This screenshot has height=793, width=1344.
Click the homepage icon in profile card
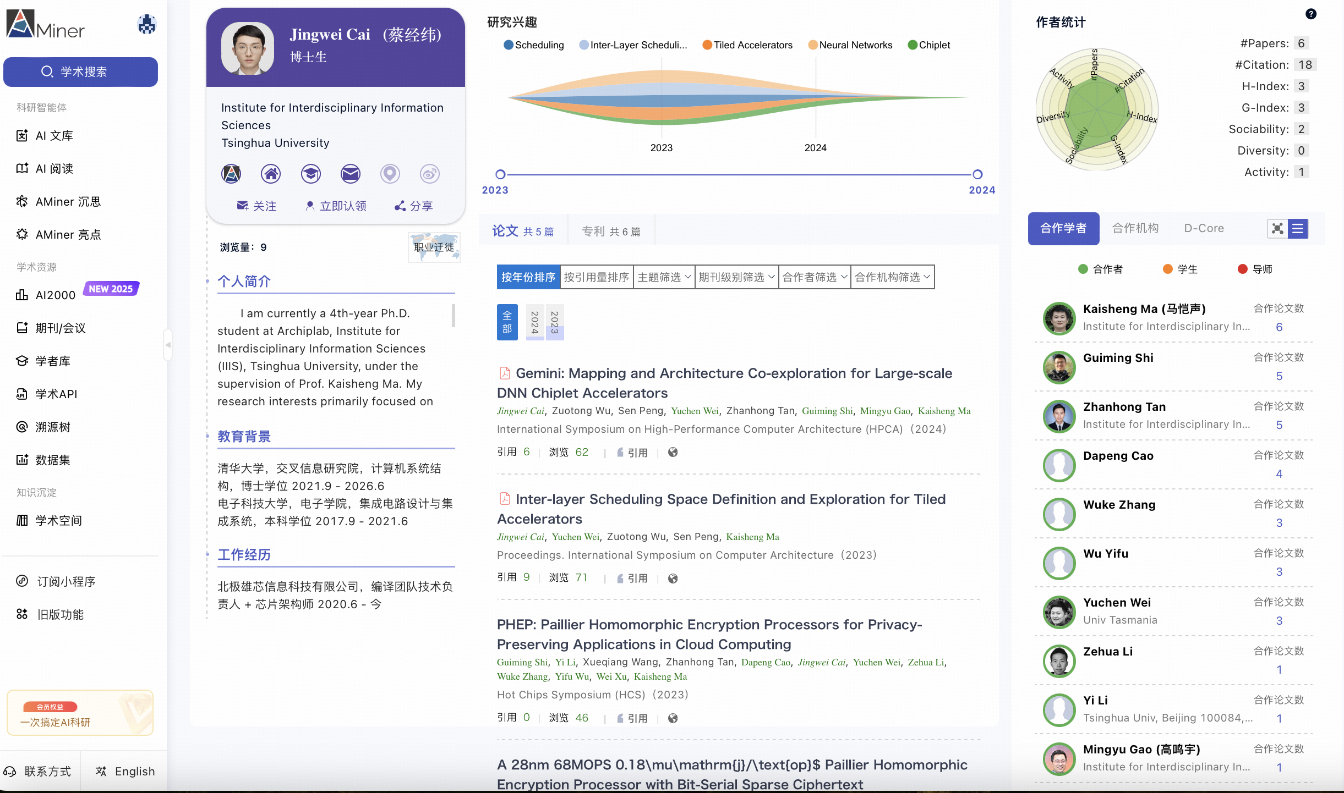click(x=271, y=174)
